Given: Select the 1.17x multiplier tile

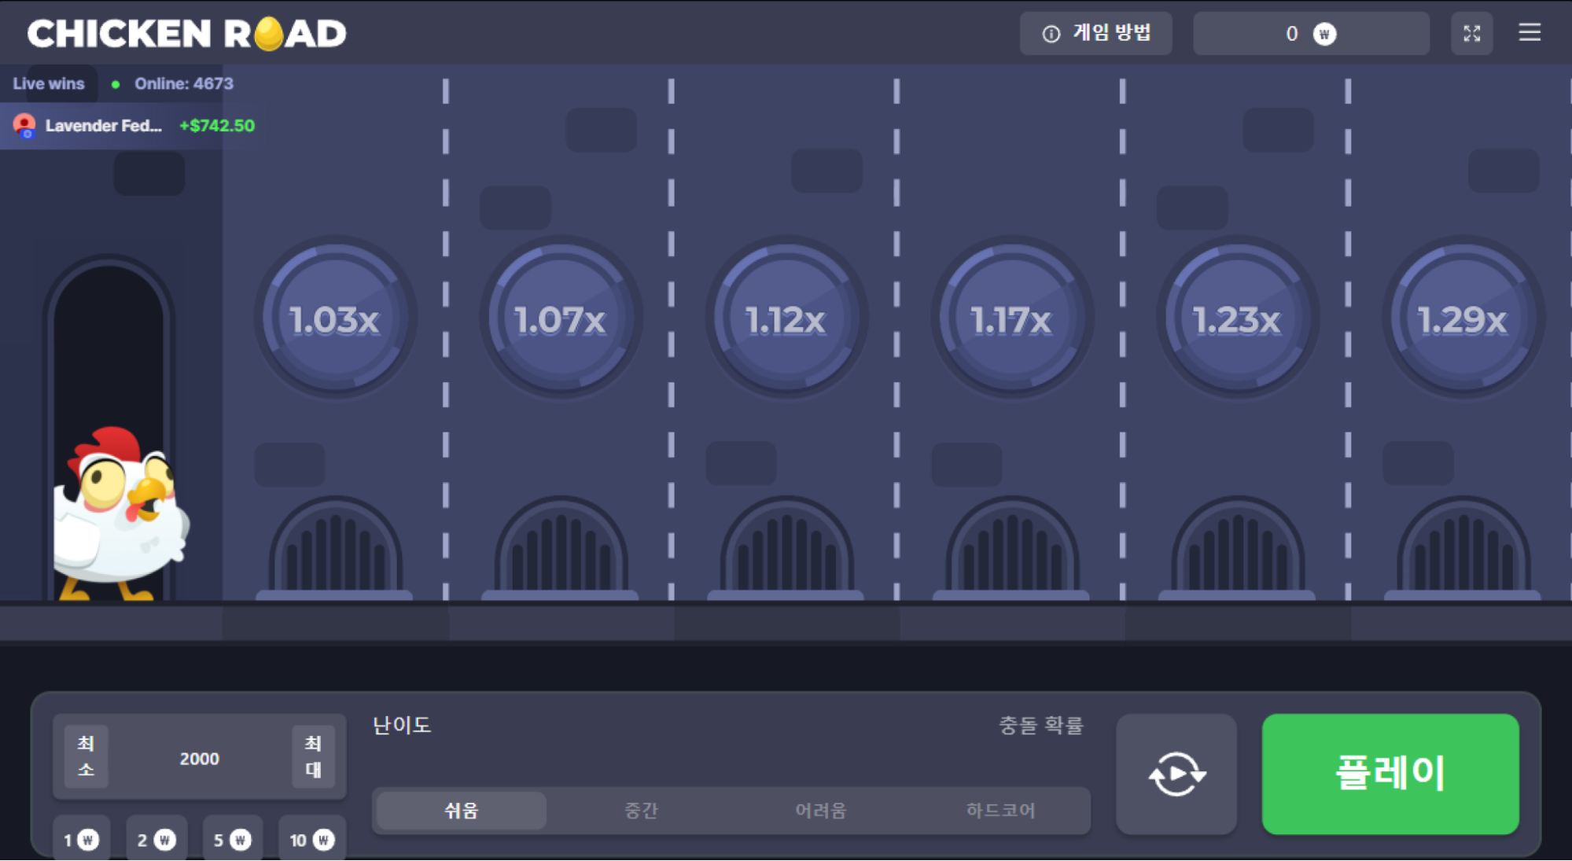Looking at the screenshot, I should point(1012,318).
